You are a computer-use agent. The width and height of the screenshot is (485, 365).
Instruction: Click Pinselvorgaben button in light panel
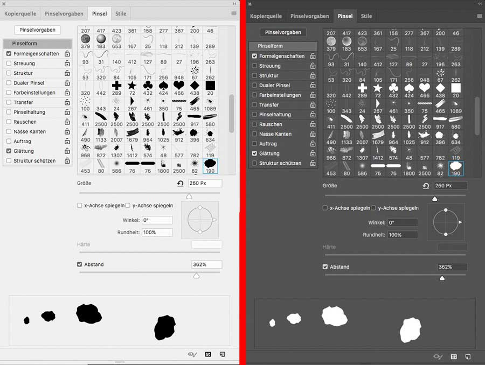(37, 30)
